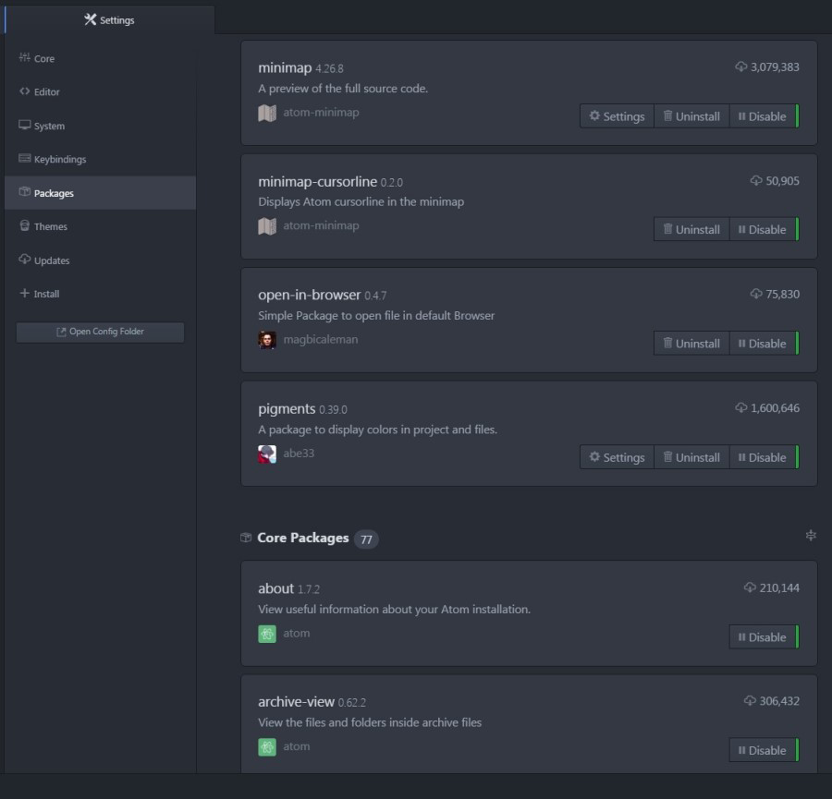Click the Core Packages heading
This screenshot has width=832, height=799.
coord(303,538)
